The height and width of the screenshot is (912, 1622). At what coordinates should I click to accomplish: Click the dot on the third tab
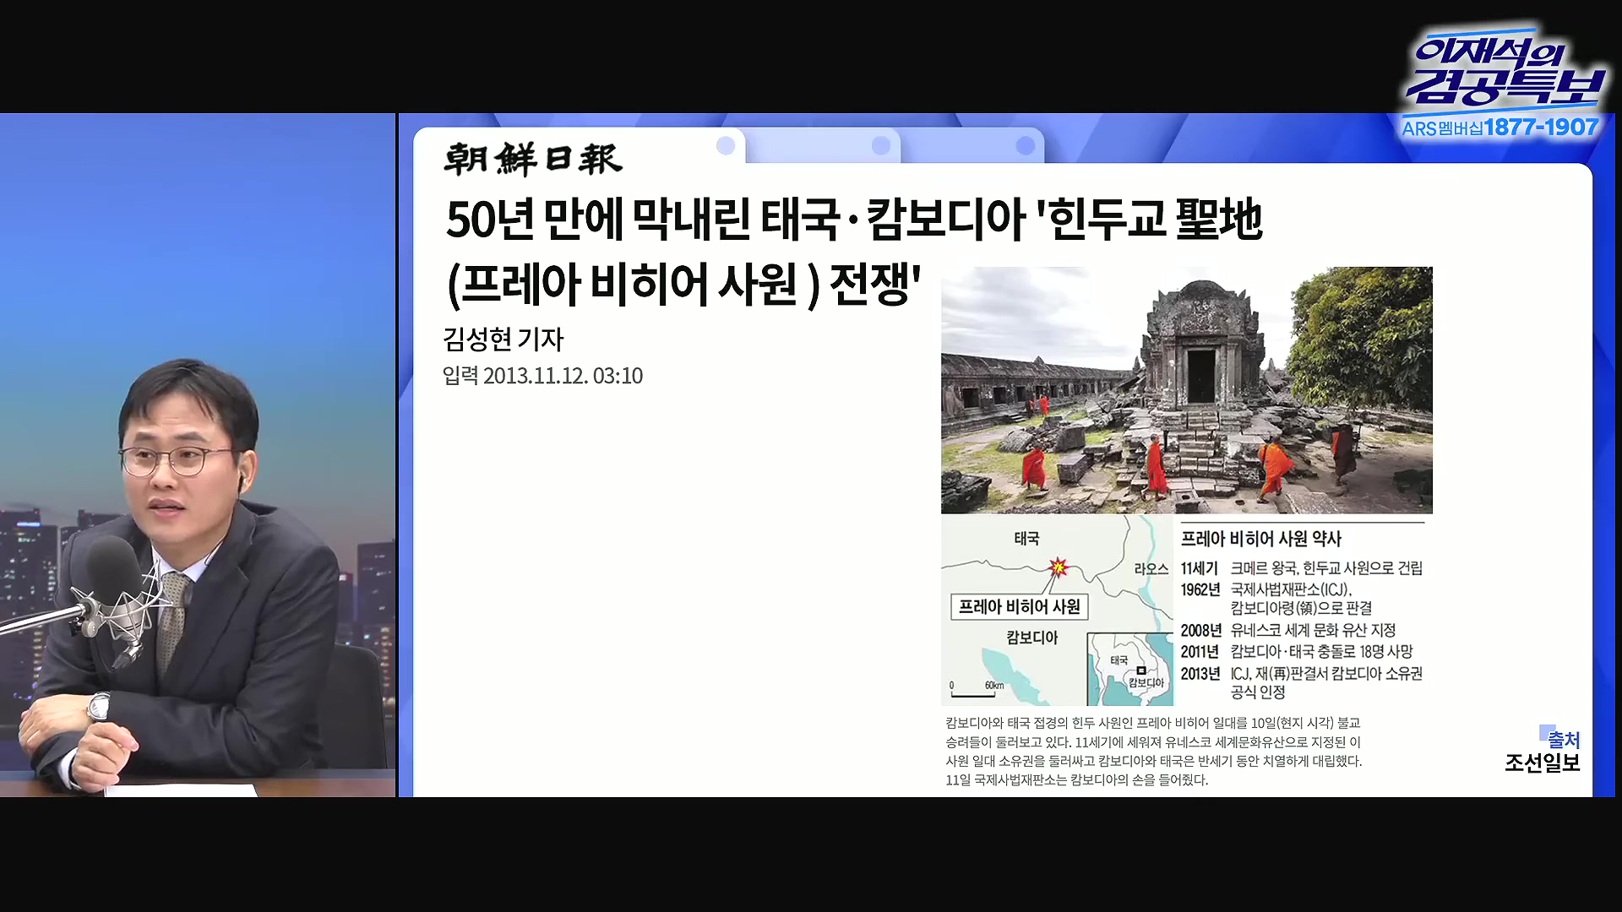[x=1025, y=146]
